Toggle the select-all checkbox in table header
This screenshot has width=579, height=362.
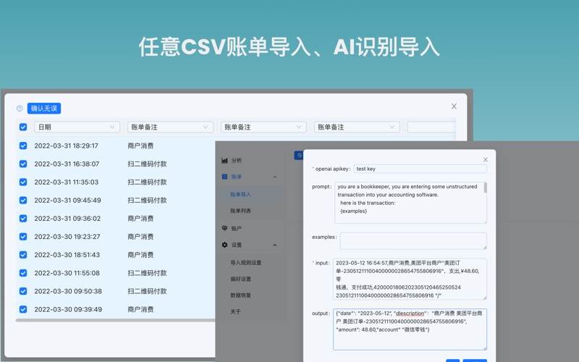click(x=23, y=127)
